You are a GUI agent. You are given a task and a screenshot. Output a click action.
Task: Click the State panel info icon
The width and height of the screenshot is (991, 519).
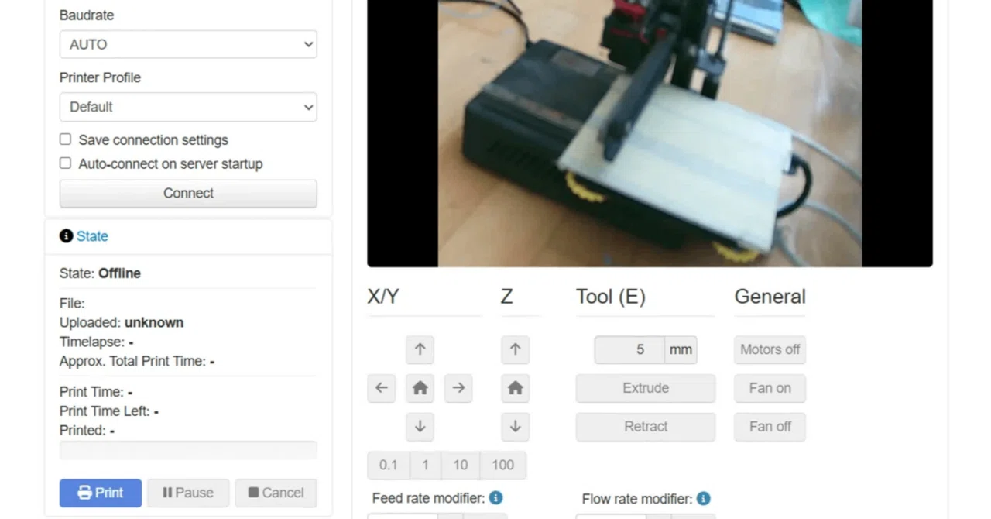[x=66, y=236]
